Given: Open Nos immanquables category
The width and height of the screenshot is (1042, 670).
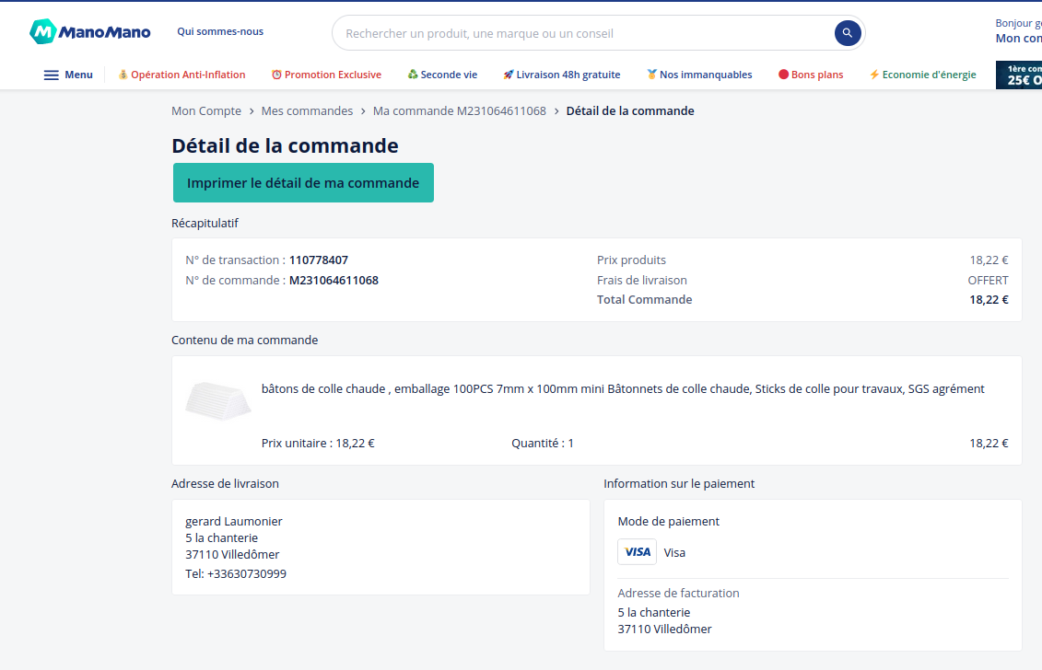Looking at the screenshot, I should 699,75.
